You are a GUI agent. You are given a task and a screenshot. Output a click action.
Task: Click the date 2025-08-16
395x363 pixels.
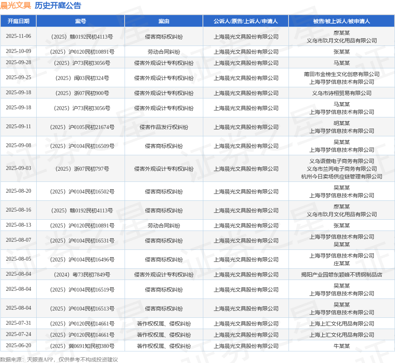point(19,210)
